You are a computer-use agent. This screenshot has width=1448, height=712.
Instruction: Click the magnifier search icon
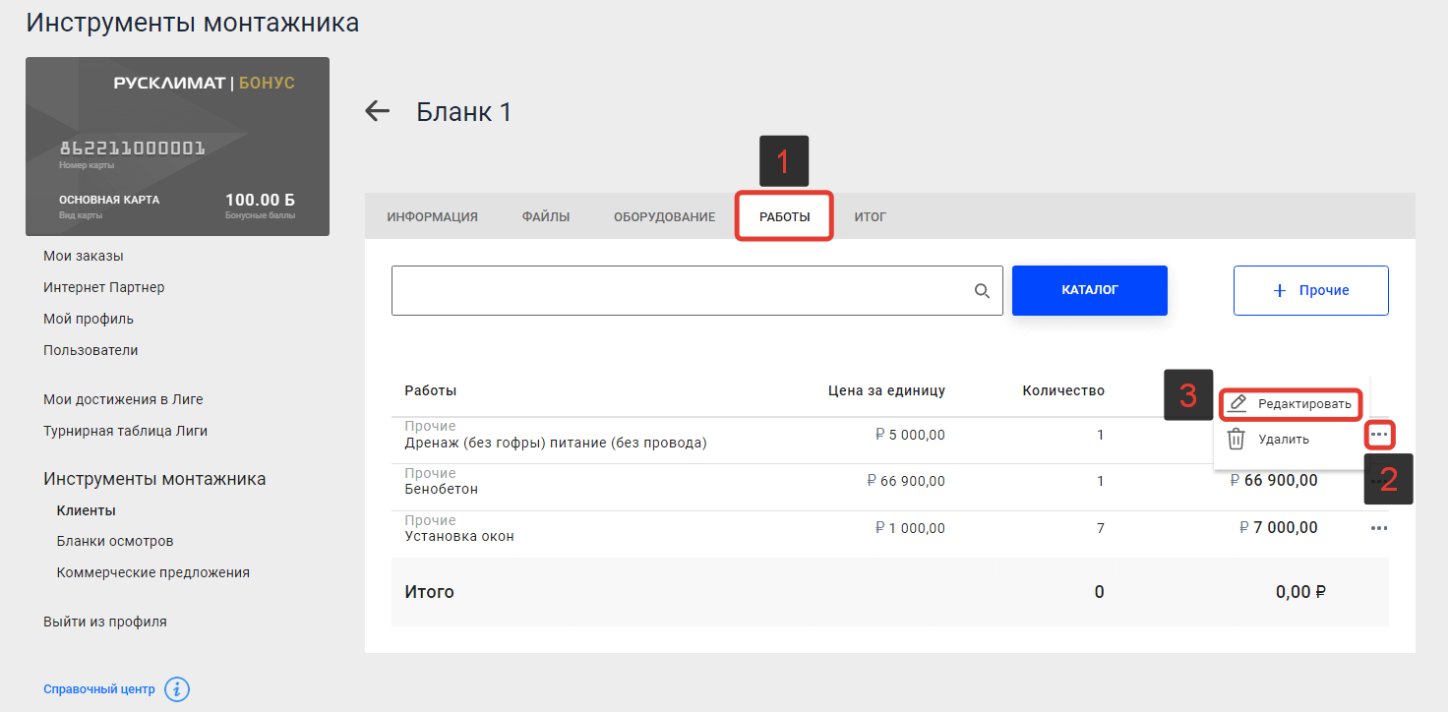pos(982,290)
